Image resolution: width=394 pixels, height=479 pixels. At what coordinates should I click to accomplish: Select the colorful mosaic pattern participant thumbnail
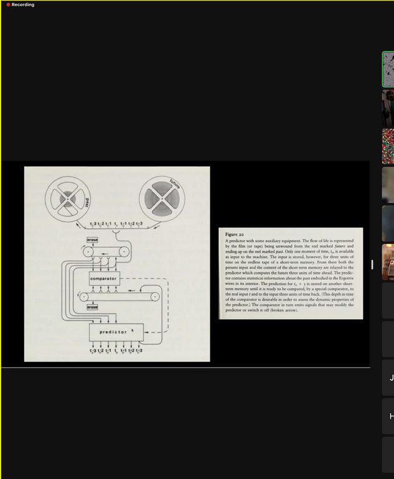pyautogui.click(x=388, y=147)
